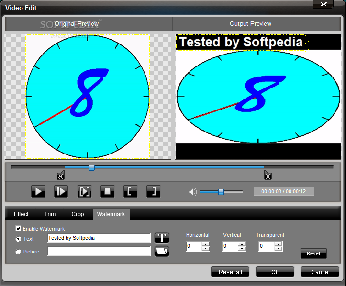Toggle the Enable Watermark checkbox
This screenshot has width=346, height=286.
click(18, 228)
